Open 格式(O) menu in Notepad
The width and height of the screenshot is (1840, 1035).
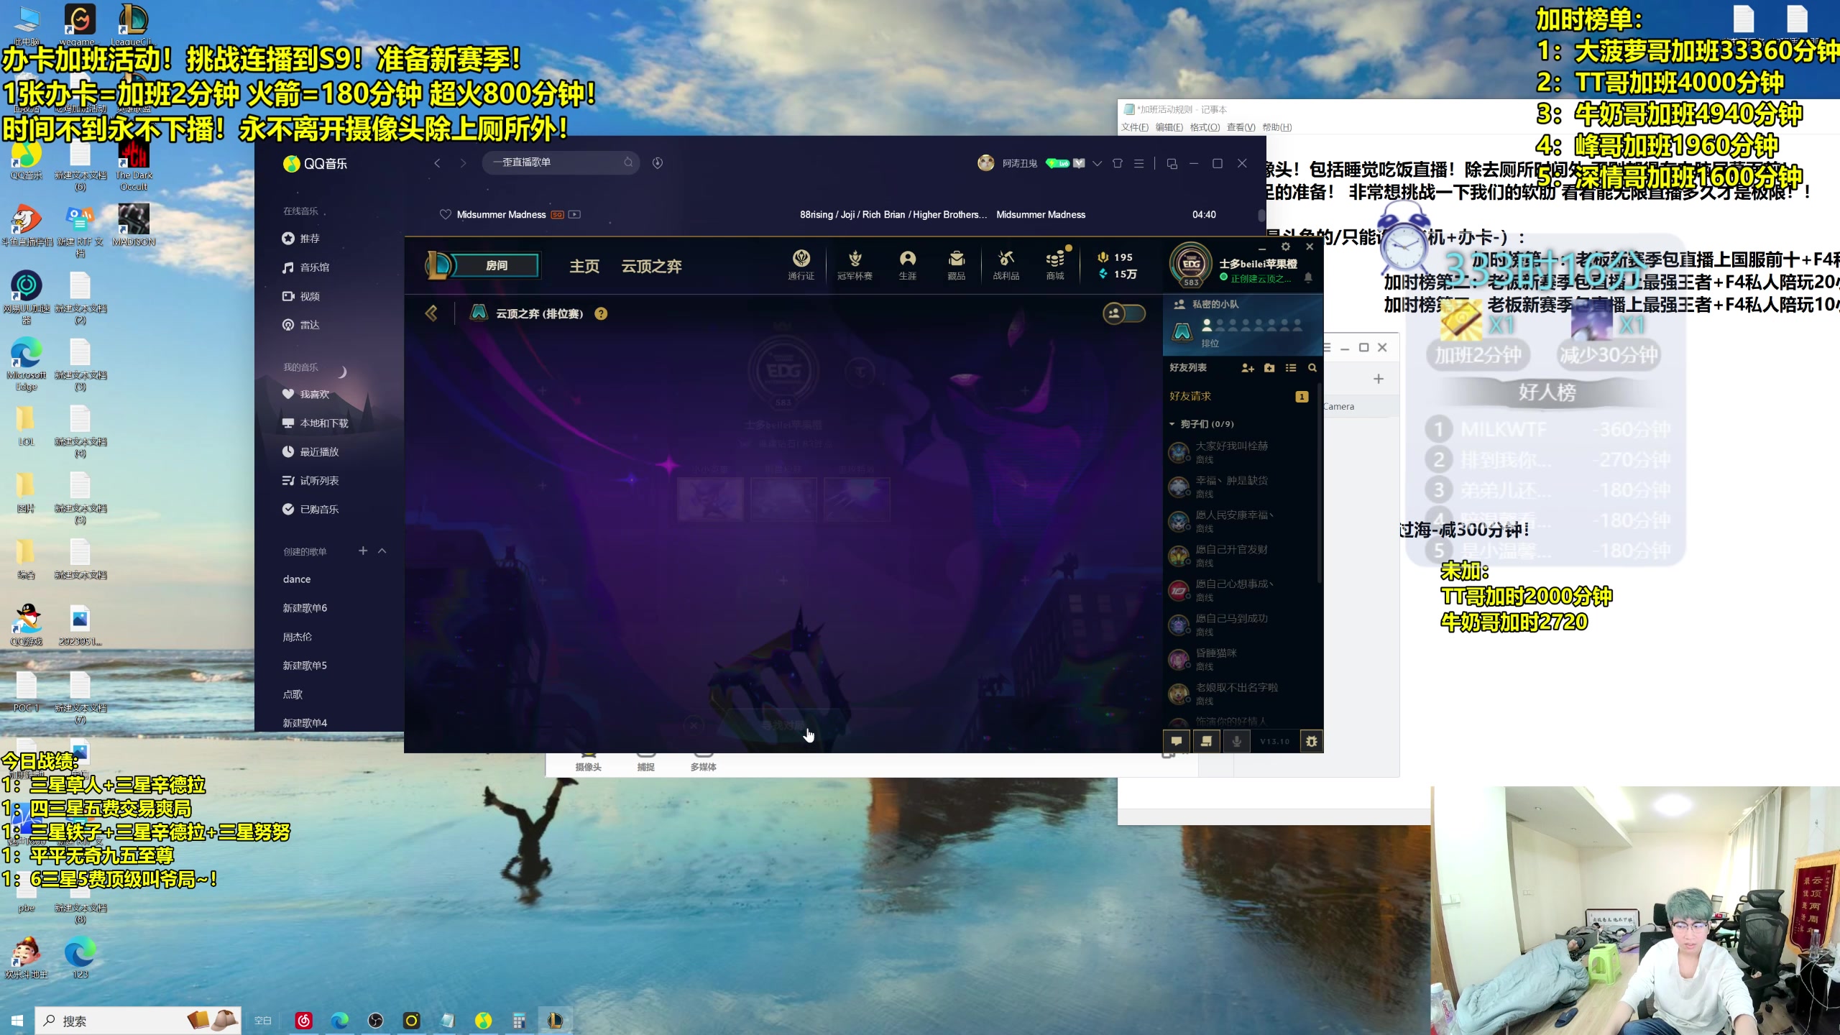click(1205, 127)
